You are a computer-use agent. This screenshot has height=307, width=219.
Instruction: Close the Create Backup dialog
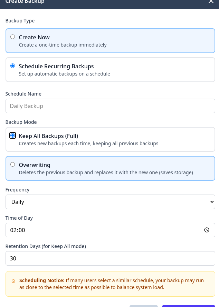(211, 2)
